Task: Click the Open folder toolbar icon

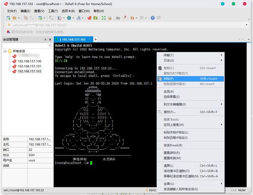Action: tap(15, 18)
